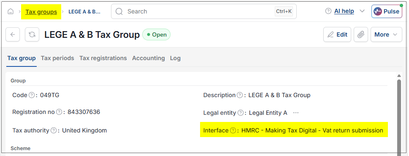Click the help icon beside Tax authority
409x156 pixels.
coord(54,130)
